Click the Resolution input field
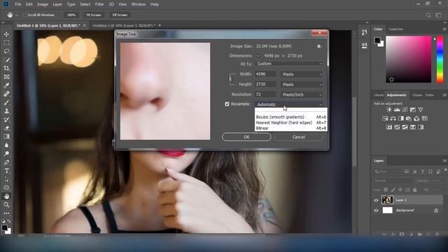448x252 pixels. 266,94
